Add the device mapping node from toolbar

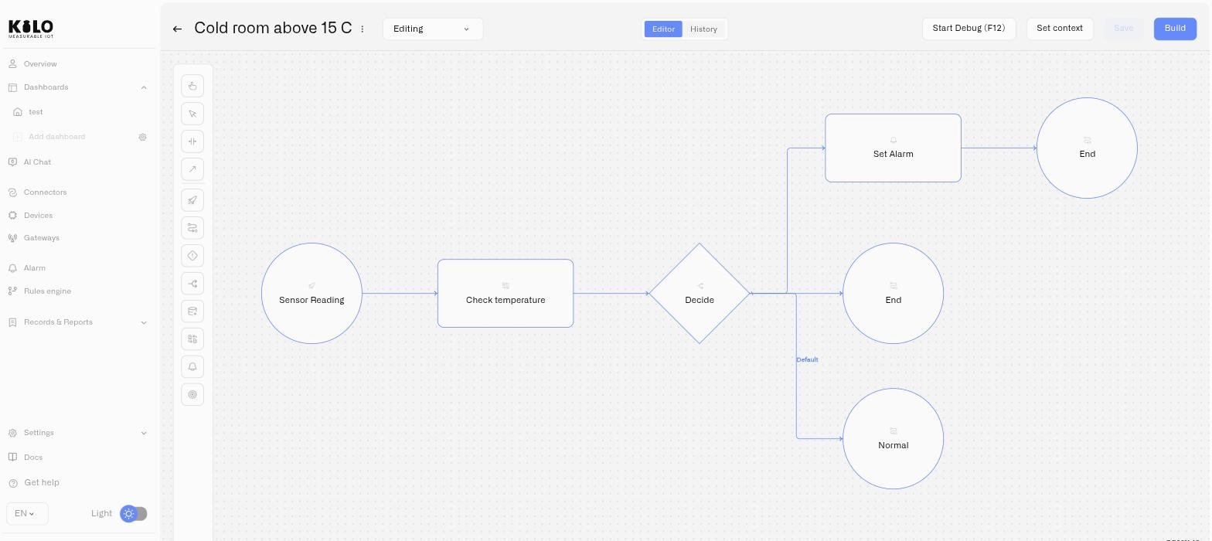tap(192, 339)
